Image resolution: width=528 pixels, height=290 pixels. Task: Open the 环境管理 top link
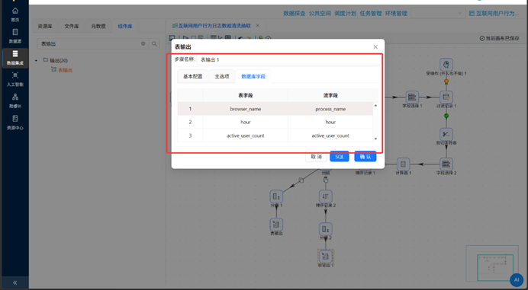396,14
